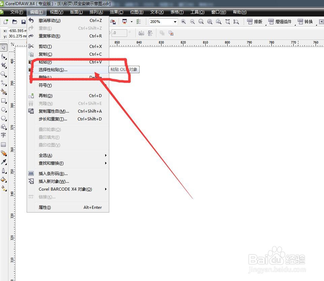Choose 再制(D) menu entry

(x=68, y=96)
